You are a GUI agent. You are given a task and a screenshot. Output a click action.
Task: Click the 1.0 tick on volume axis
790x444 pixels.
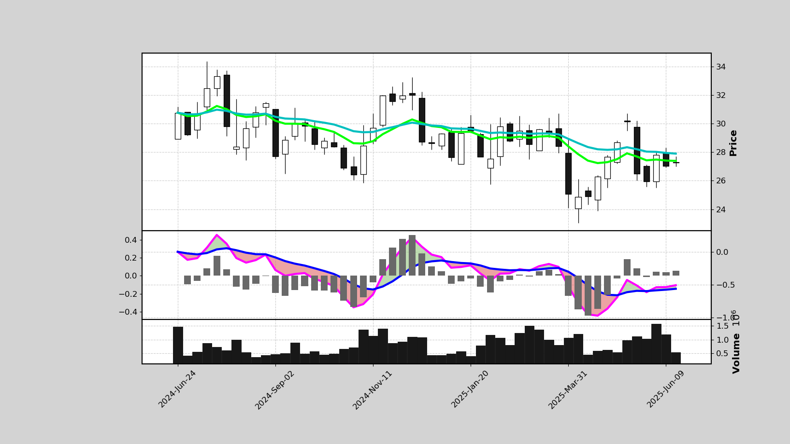click(722, 340)
